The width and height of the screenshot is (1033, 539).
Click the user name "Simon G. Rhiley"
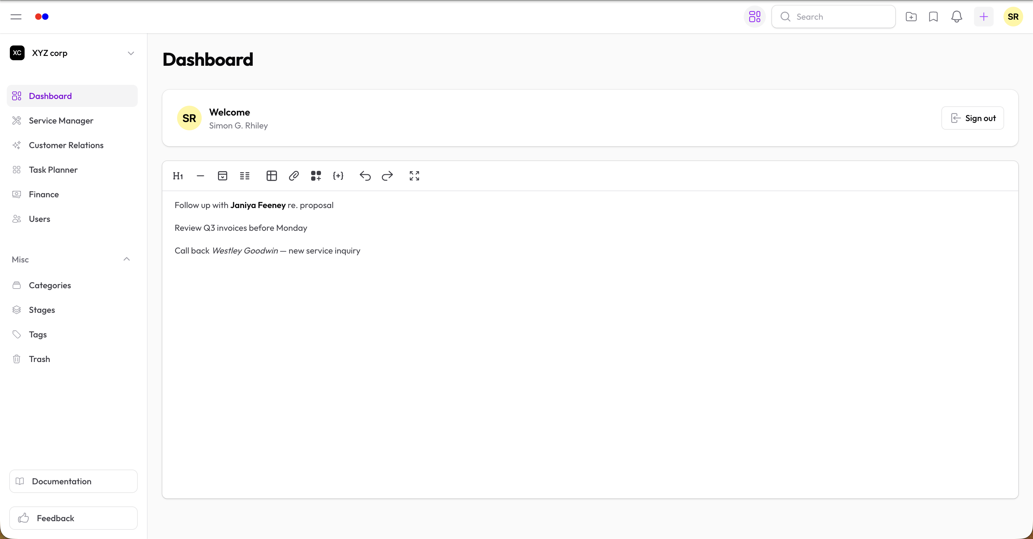pyautogui.click(x=238, y=126)
